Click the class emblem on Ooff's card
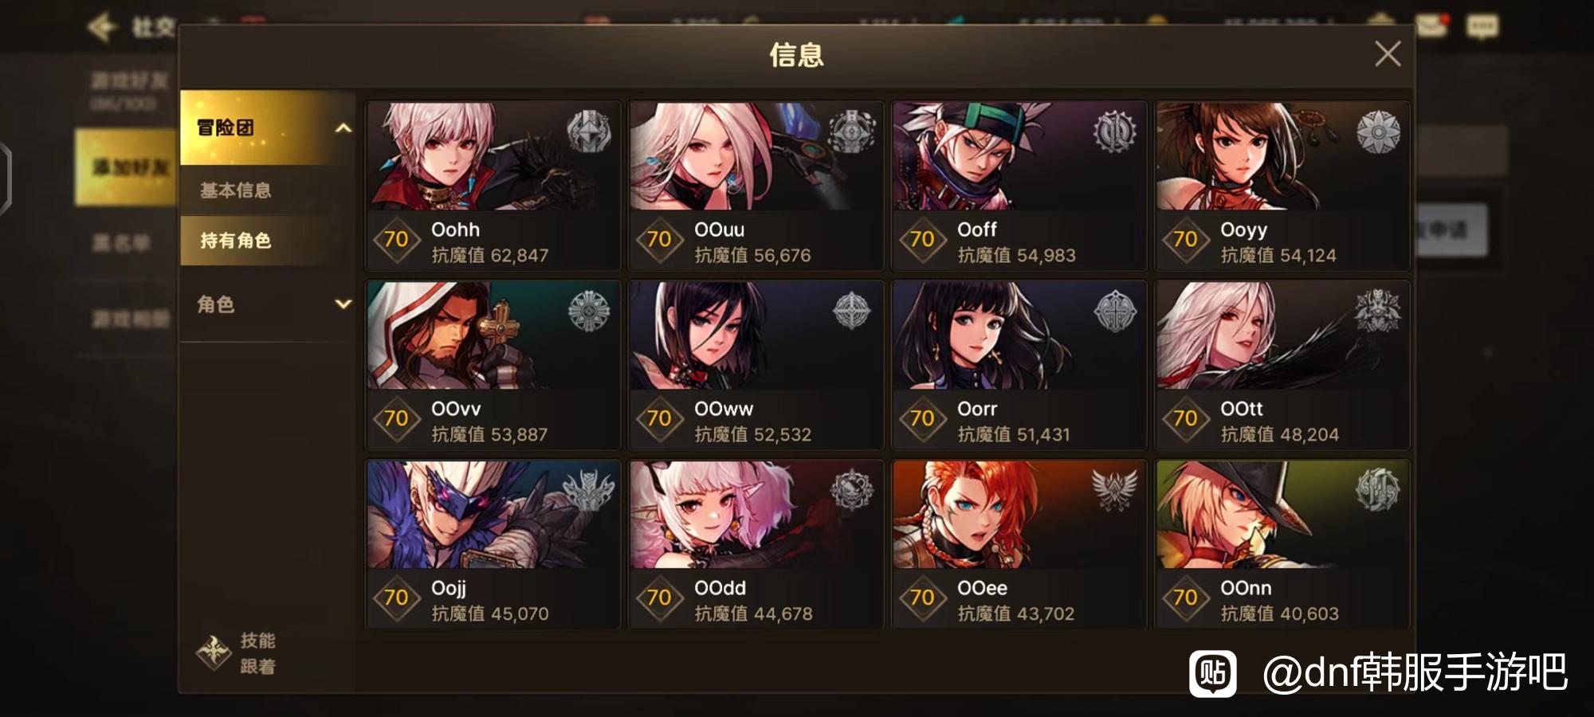This screenshot has height=717, width=1594. (1115, 132)
